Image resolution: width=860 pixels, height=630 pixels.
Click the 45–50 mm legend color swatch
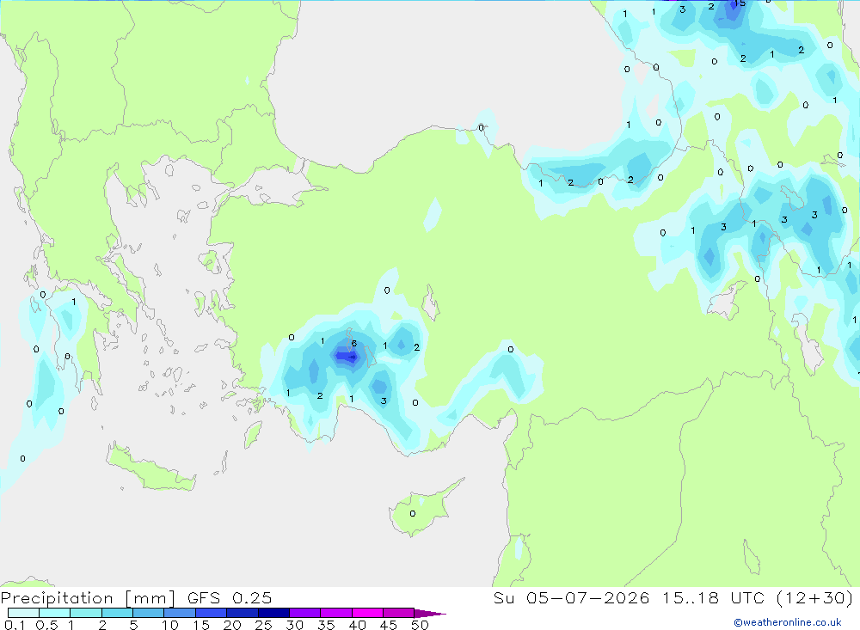coord(399,613)
